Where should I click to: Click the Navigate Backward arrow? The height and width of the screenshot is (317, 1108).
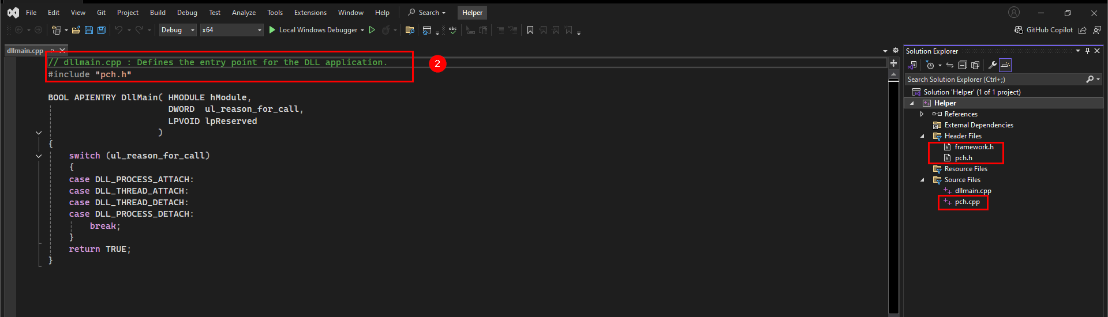pos(18,30)
